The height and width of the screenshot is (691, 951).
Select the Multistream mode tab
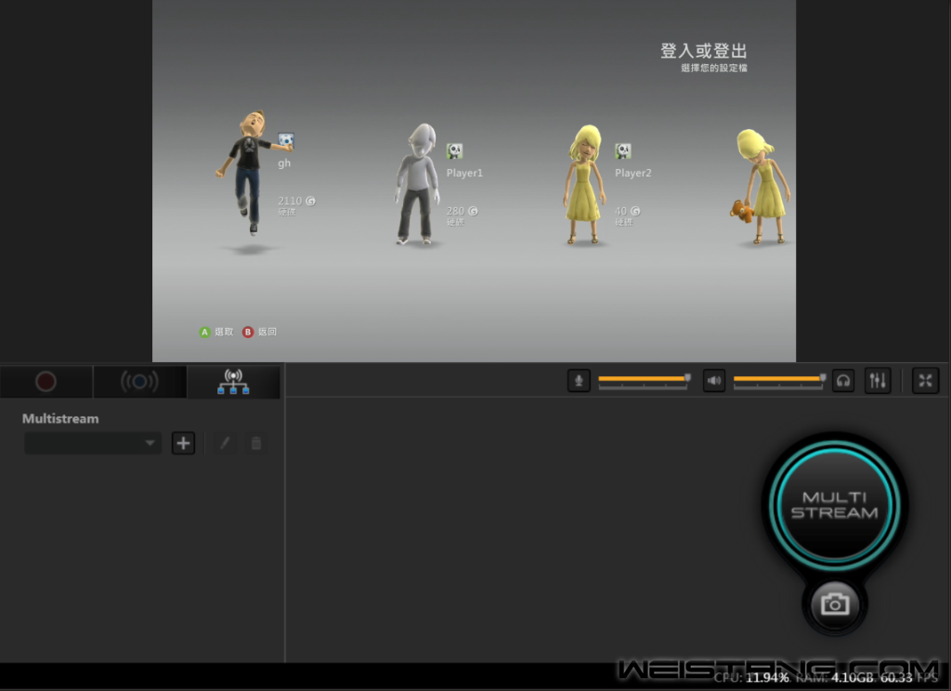(233, 382)
